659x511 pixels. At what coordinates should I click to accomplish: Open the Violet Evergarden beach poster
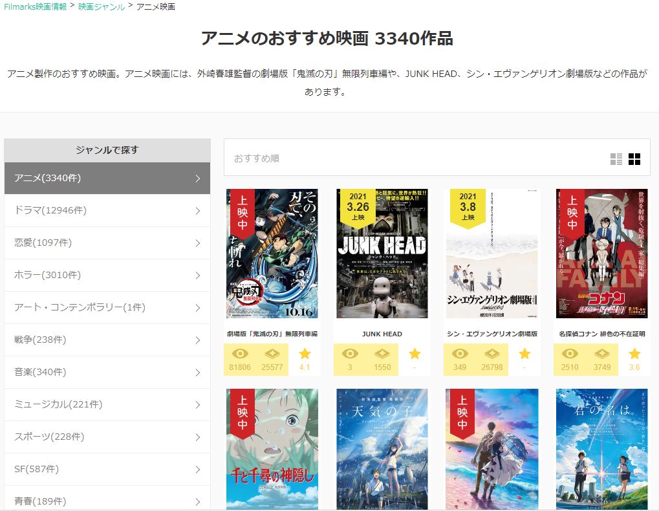pos(492,449)
